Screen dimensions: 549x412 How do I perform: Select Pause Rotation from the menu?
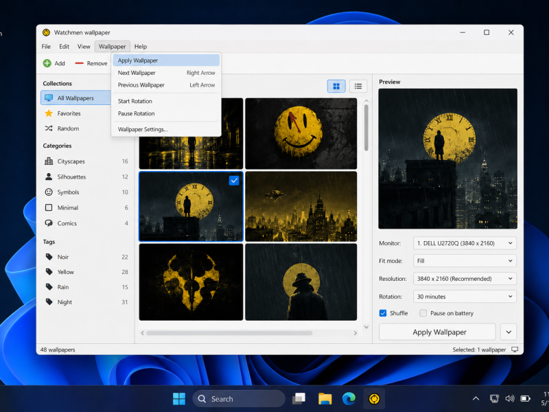166,113
